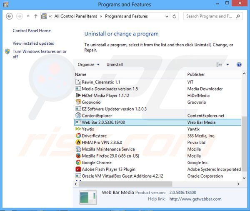The height and width of the screenshot is (211, 250).
Task: Click the help link http://www.getwebbar.com
Action: tap(195, 199)
